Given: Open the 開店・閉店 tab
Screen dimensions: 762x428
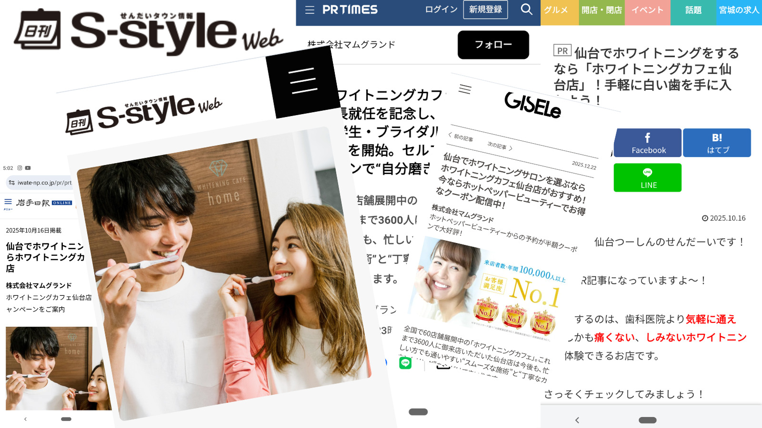Looking at the screenshot, I should tap(602, 10).
